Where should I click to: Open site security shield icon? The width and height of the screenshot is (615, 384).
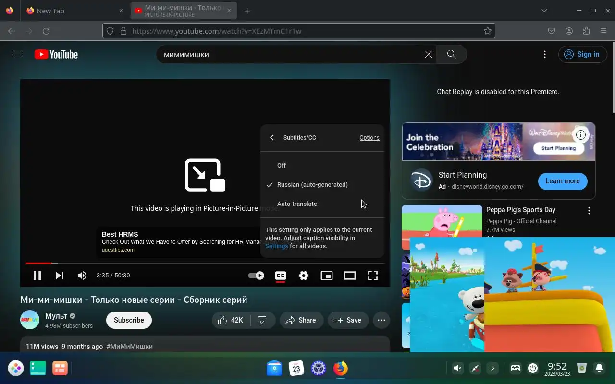pyautogui.click(x=110, y=31)
